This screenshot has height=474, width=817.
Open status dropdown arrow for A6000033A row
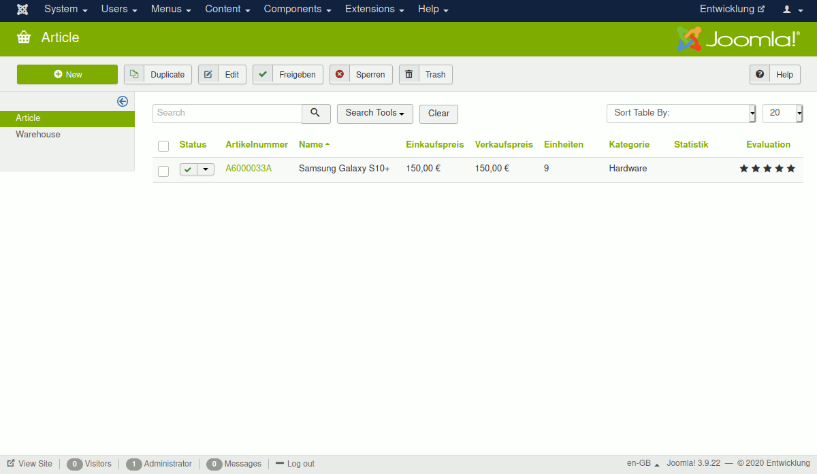(x=206, y=169)
